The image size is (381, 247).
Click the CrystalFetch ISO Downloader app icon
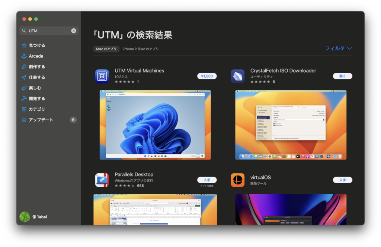(x=237, y=76)
